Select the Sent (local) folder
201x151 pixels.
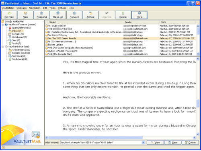(19, 56)
